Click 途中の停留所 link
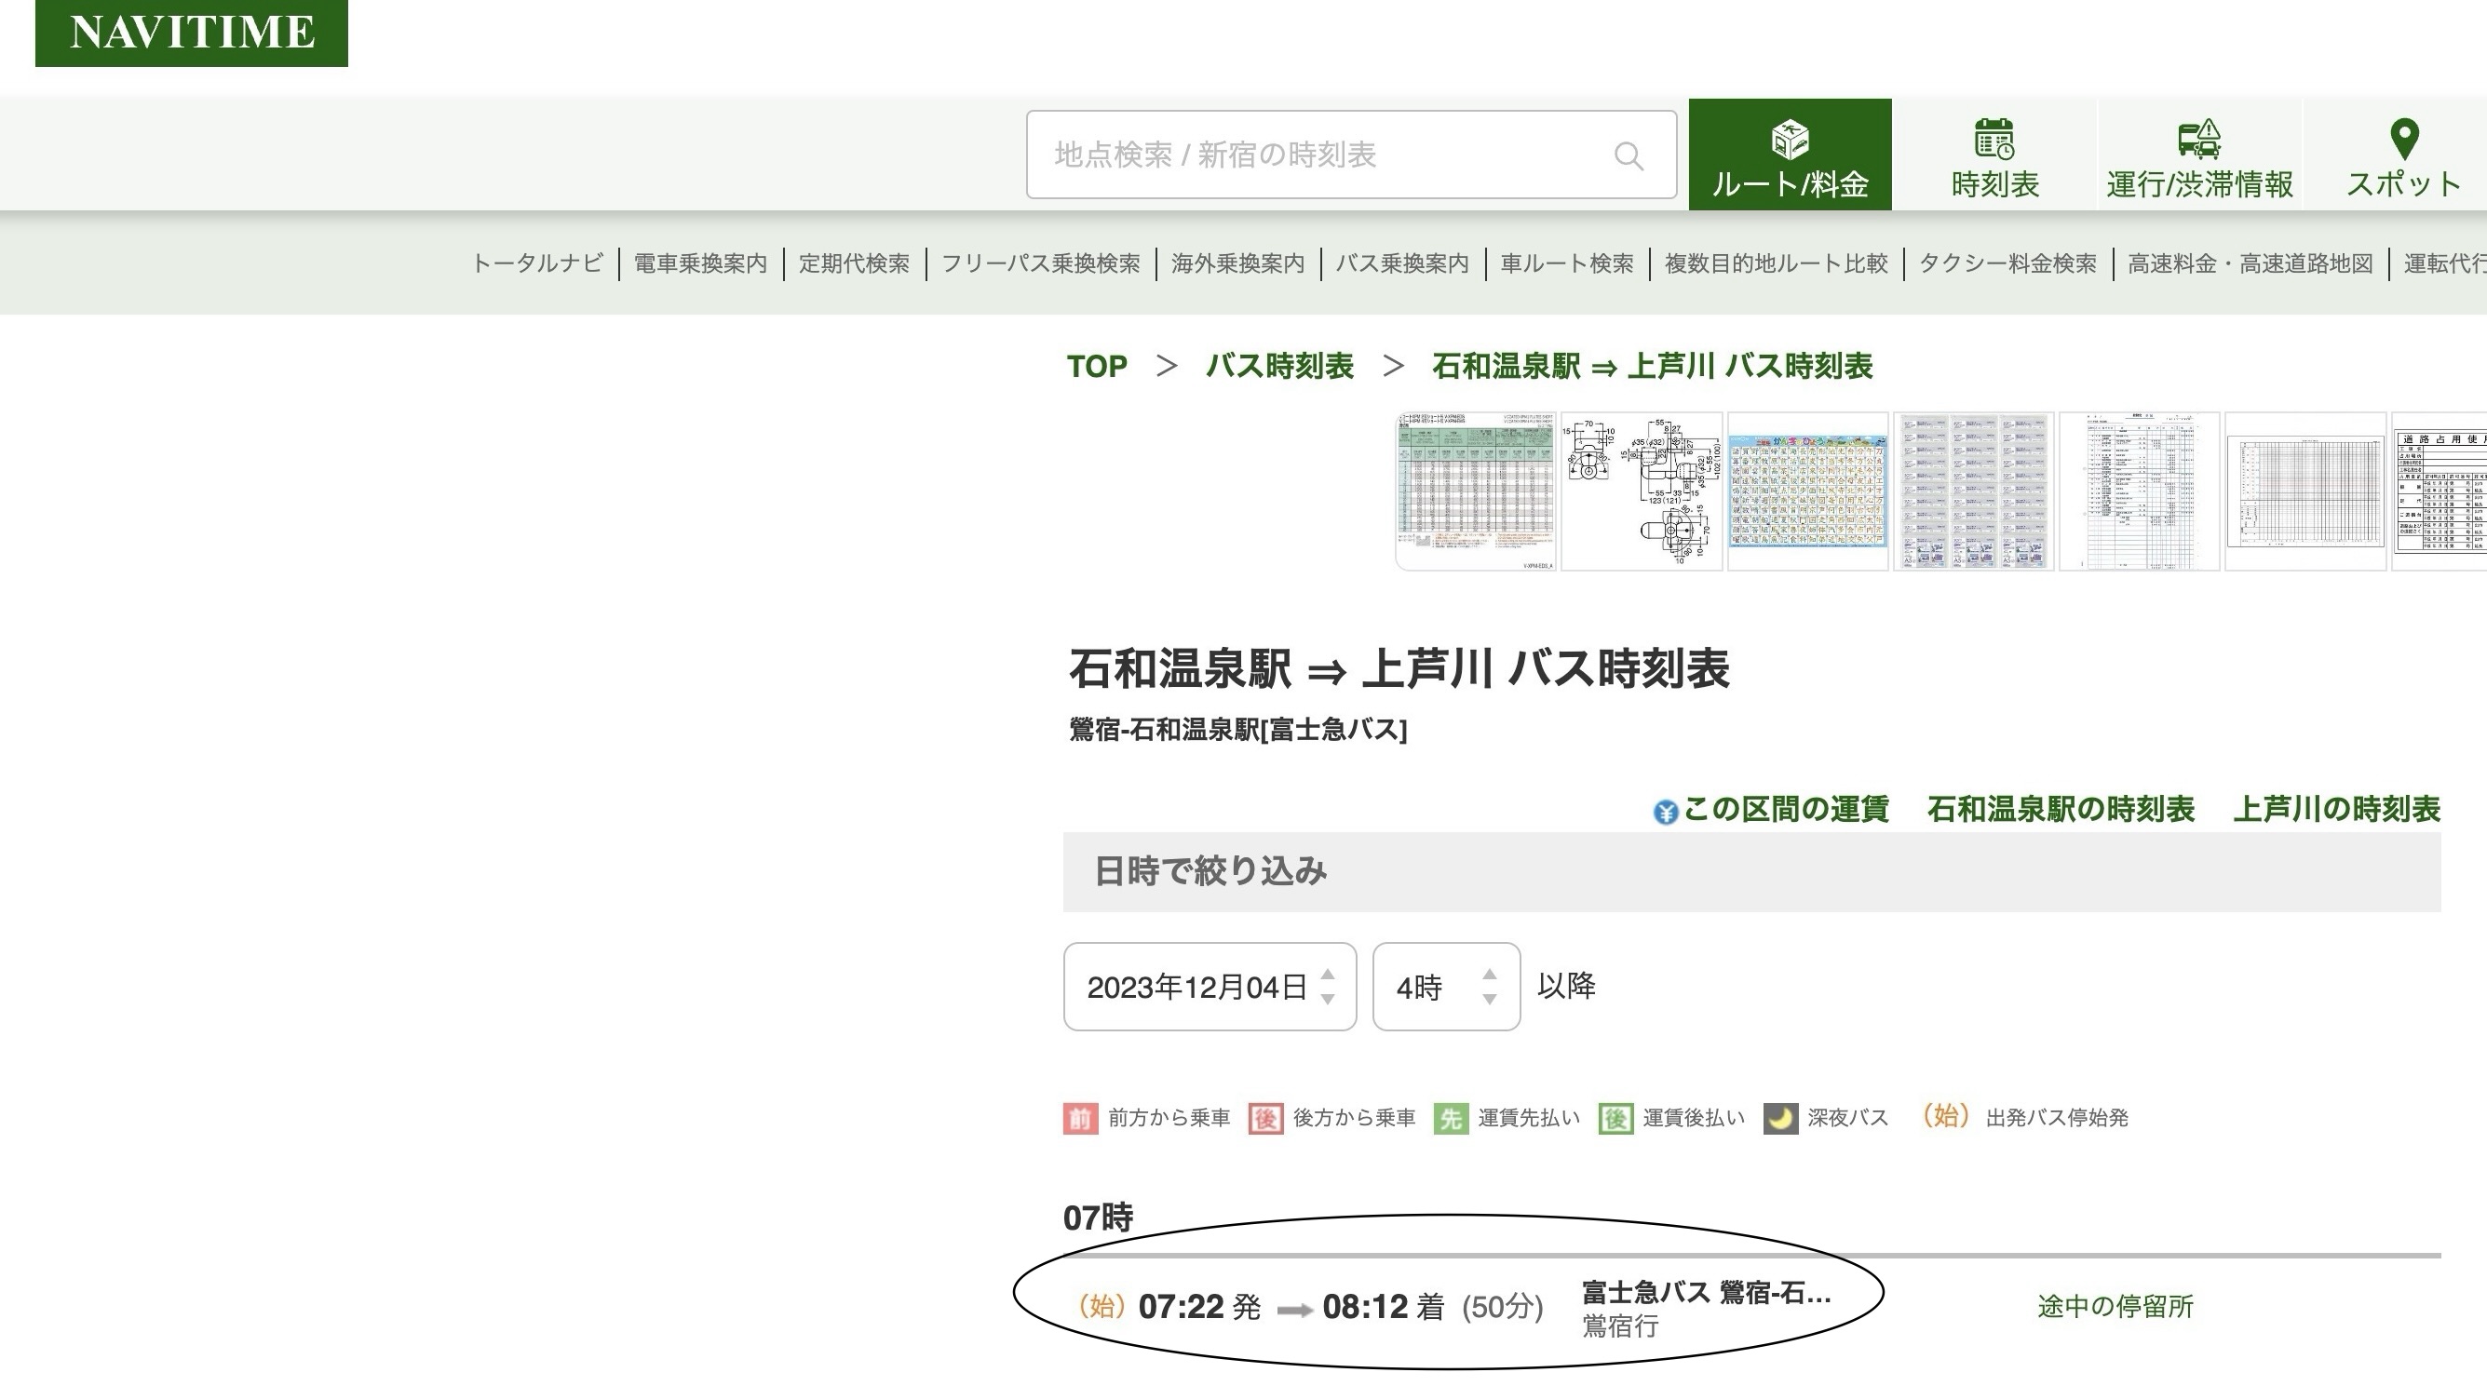 (2115, 1306)
